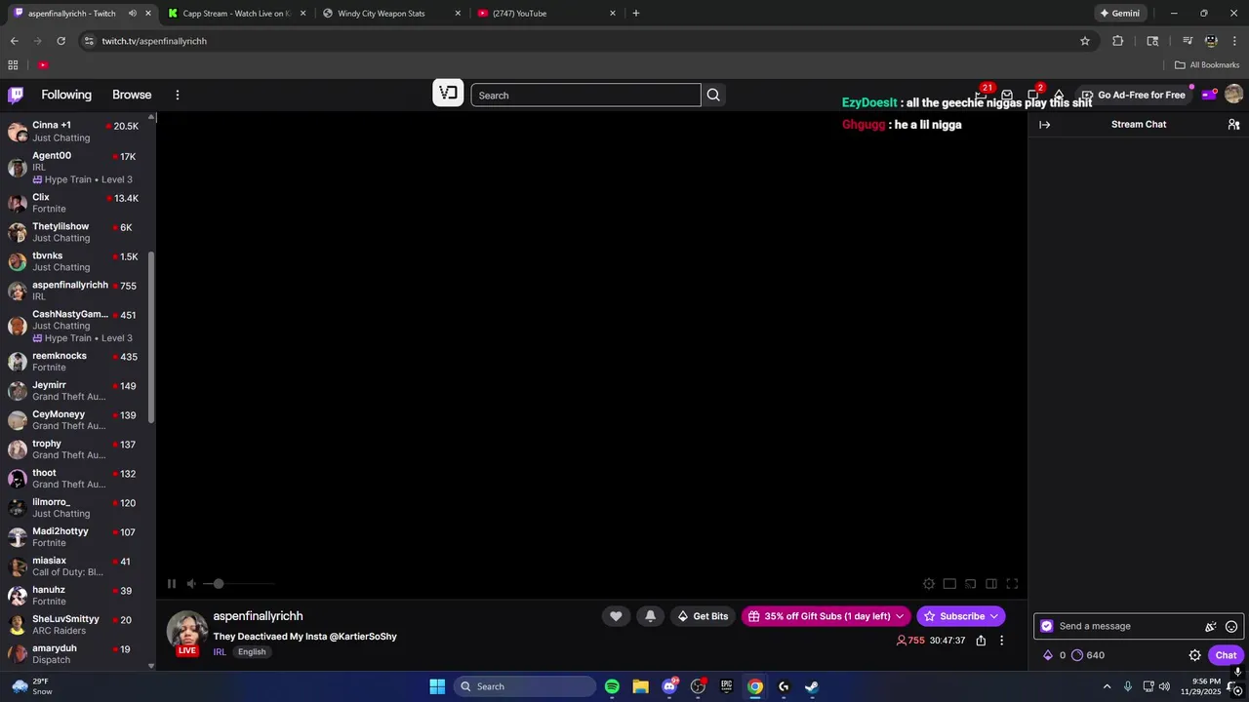Toggle stream notifications bell
The height and width of the screenshot is (702, 1249).
tap(651, 616)
